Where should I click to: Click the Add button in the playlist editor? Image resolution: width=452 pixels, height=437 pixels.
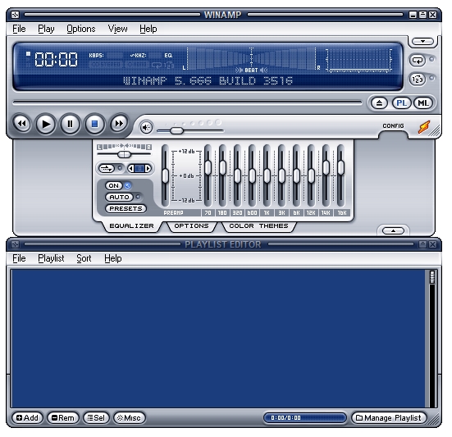click(x=27, y=417)
